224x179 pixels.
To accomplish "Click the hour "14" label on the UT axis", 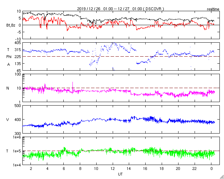I will (129, 169).
